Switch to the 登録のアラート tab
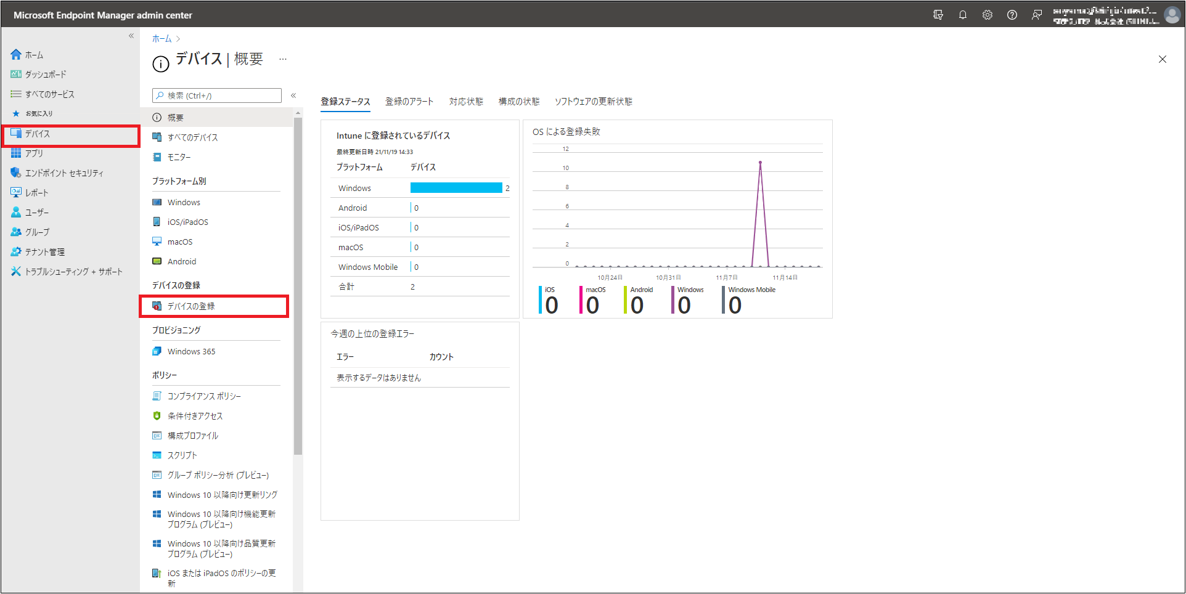The width and height of the screenshot is (1186, 594). pyautogui.click(x=409, y=102)
